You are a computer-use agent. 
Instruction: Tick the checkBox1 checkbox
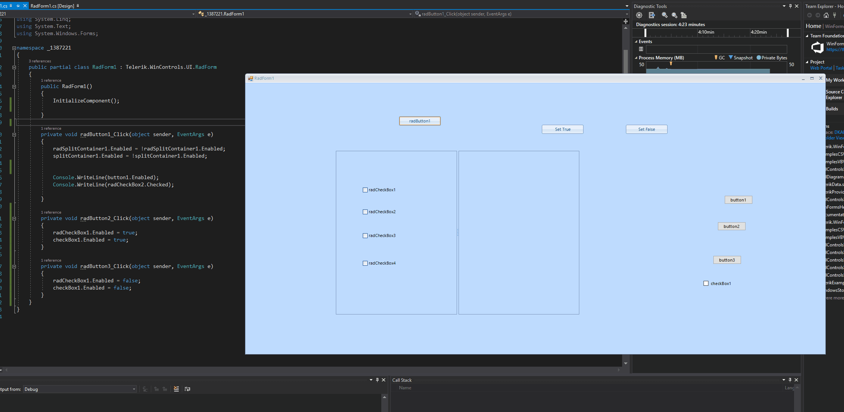(706, 283)
